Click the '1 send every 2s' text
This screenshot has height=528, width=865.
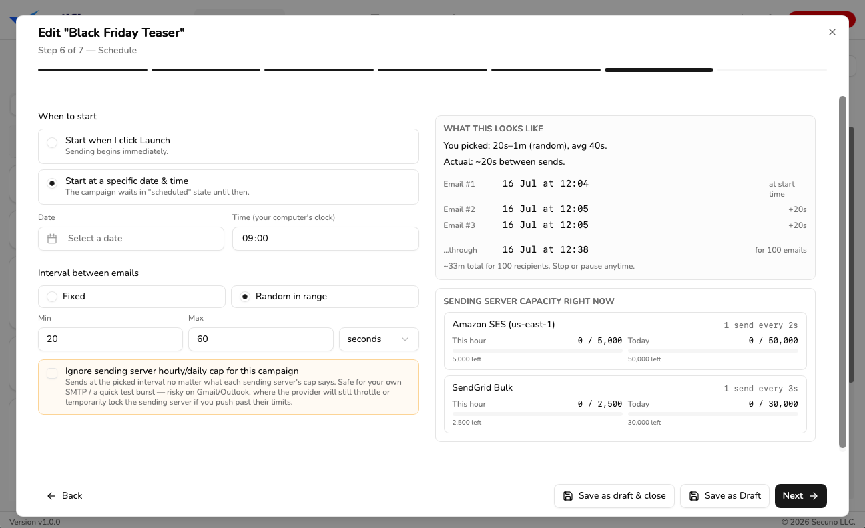(x=761, y=325)
